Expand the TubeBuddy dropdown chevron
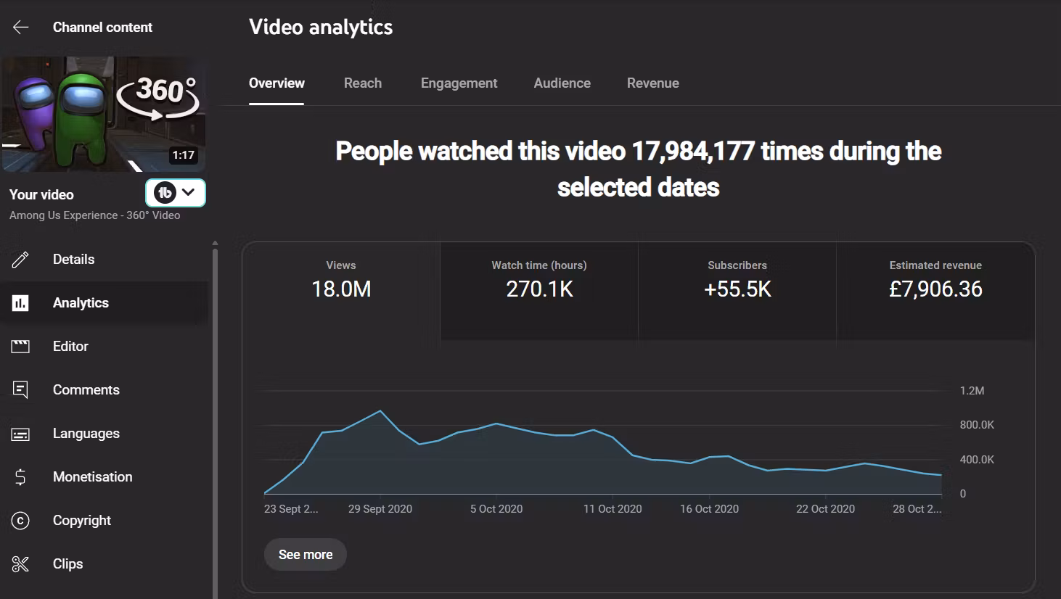The image size is (1061, 599). (x=188, y=193)
